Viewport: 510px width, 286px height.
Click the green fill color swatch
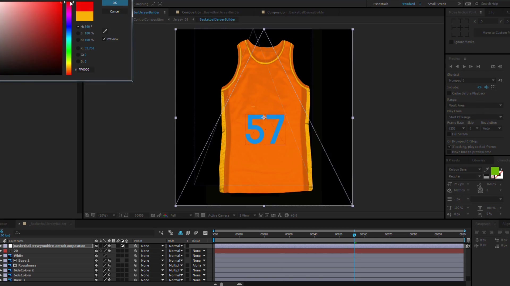click(x=495, y=171)
